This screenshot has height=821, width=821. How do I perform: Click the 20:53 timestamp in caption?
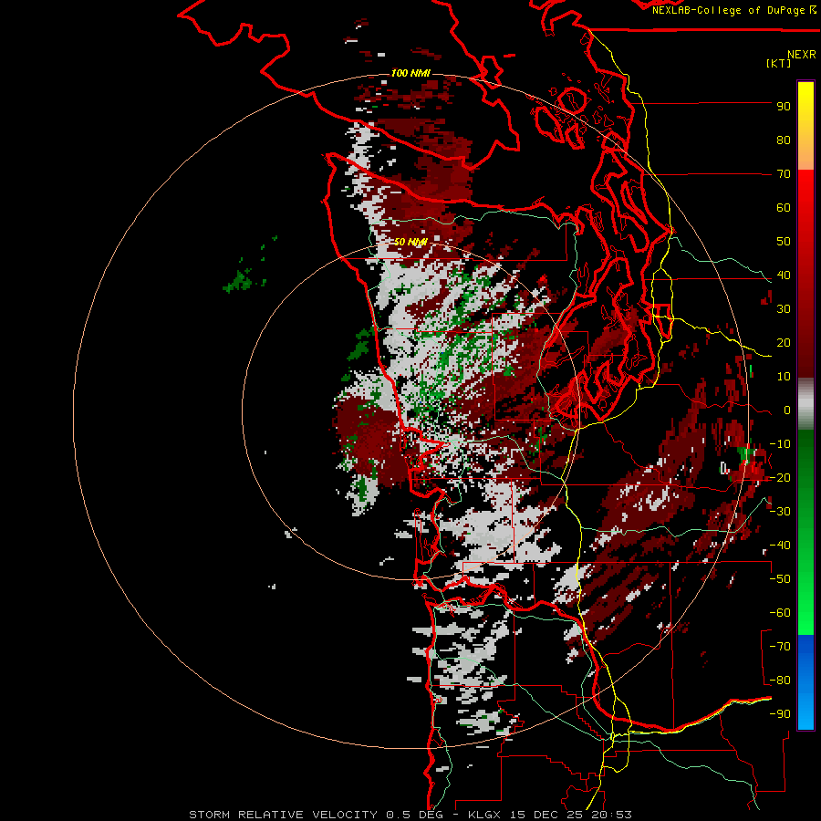click(x=612, y=815)
